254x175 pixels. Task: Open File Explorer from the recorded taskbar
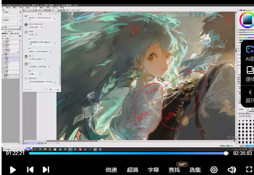click(45, 149)
